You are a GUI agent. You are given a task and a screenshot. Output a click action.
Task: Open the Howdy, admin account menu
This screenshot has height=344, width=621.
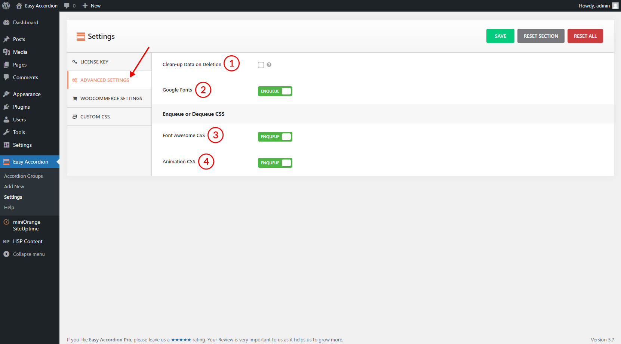(594, 6)
